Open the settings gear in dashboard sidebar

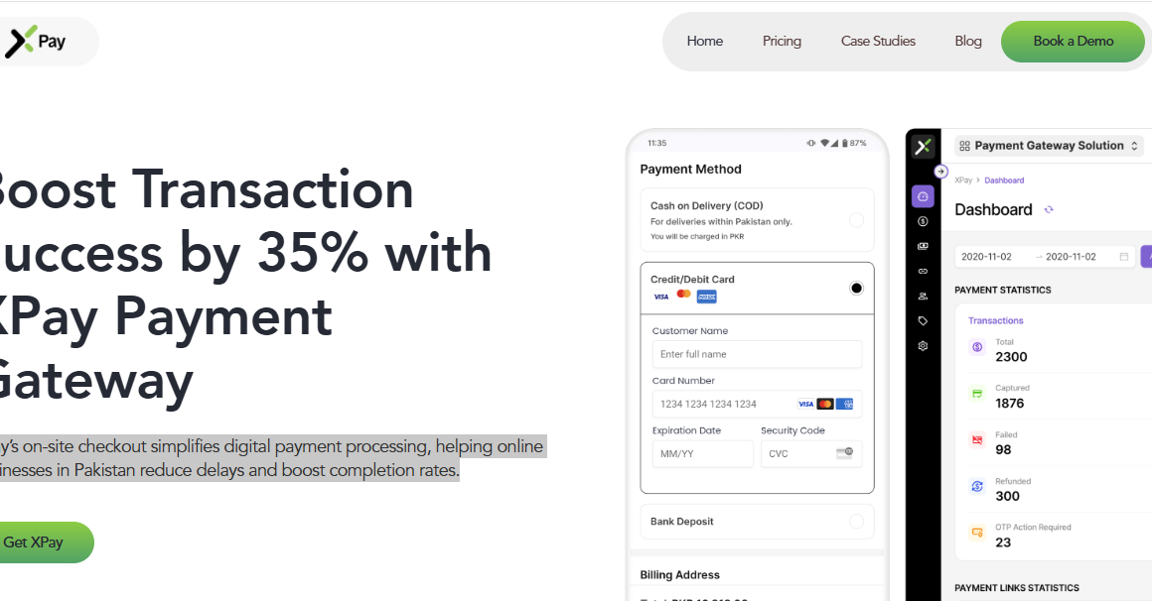pyautogui.click(x=923, y=346)
